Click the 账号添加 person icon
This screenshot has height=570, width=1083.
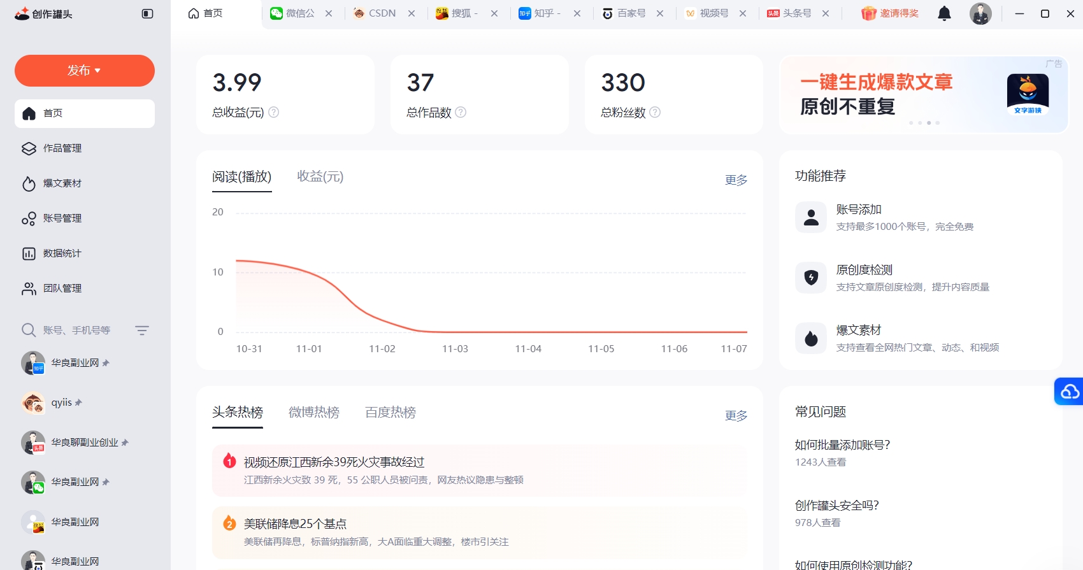[811, 217]
